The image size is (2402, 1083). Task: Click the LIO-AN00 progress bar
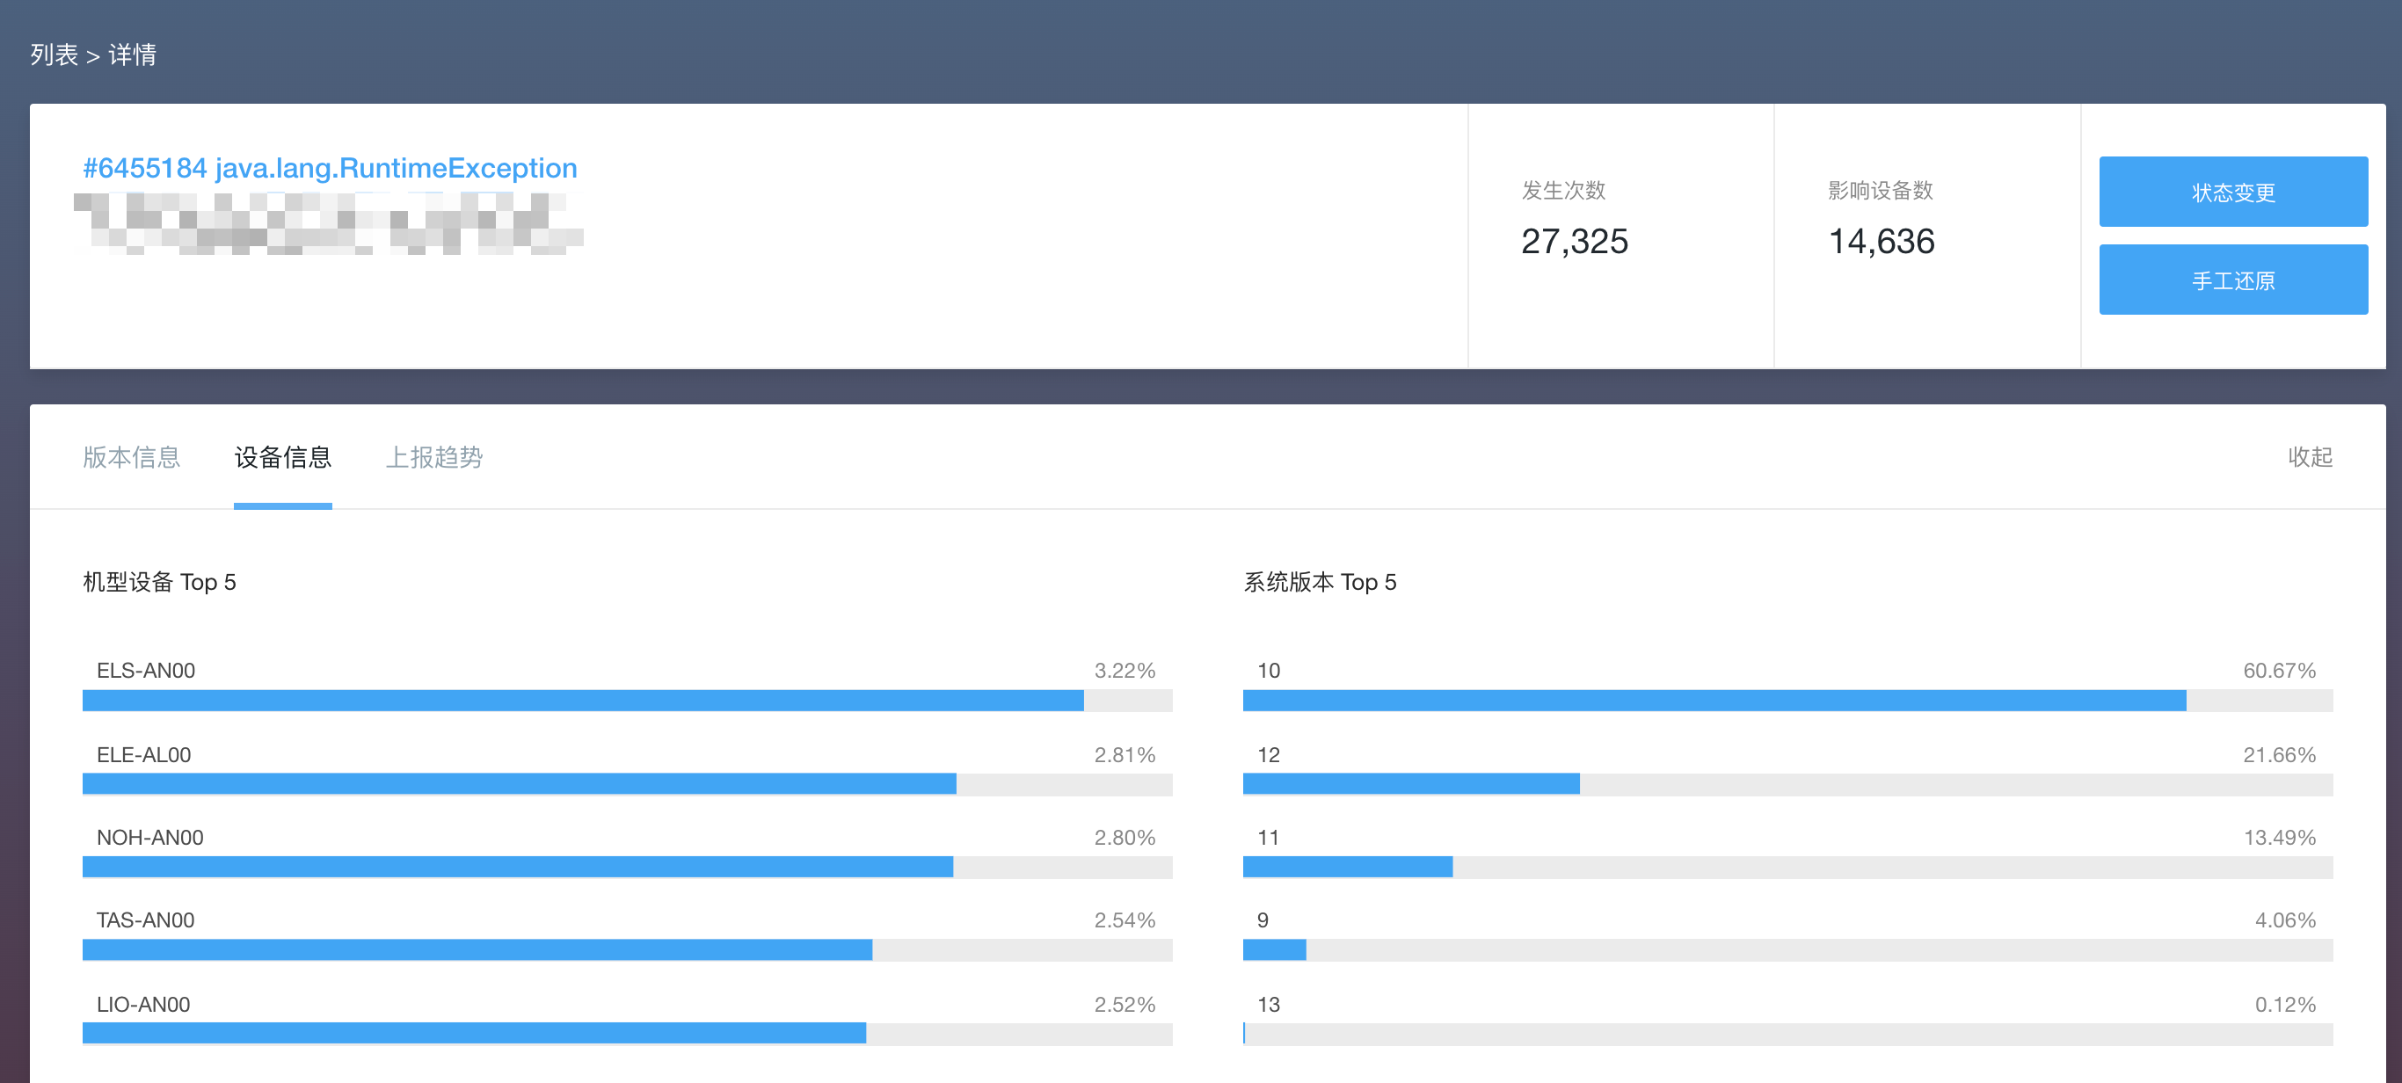pos(628,1033)
